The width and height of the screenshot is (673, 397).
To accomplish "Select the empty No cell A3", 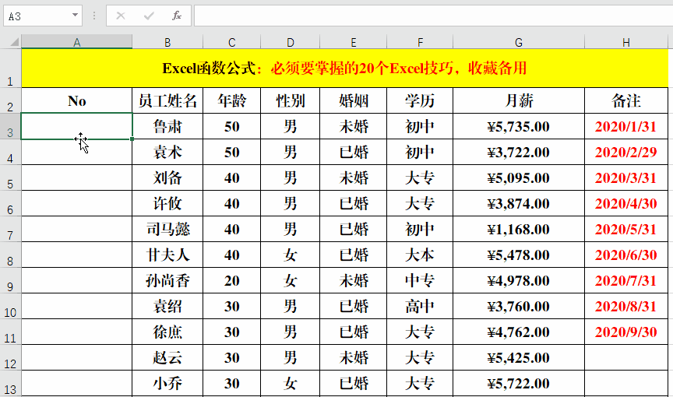I will 77,126.
